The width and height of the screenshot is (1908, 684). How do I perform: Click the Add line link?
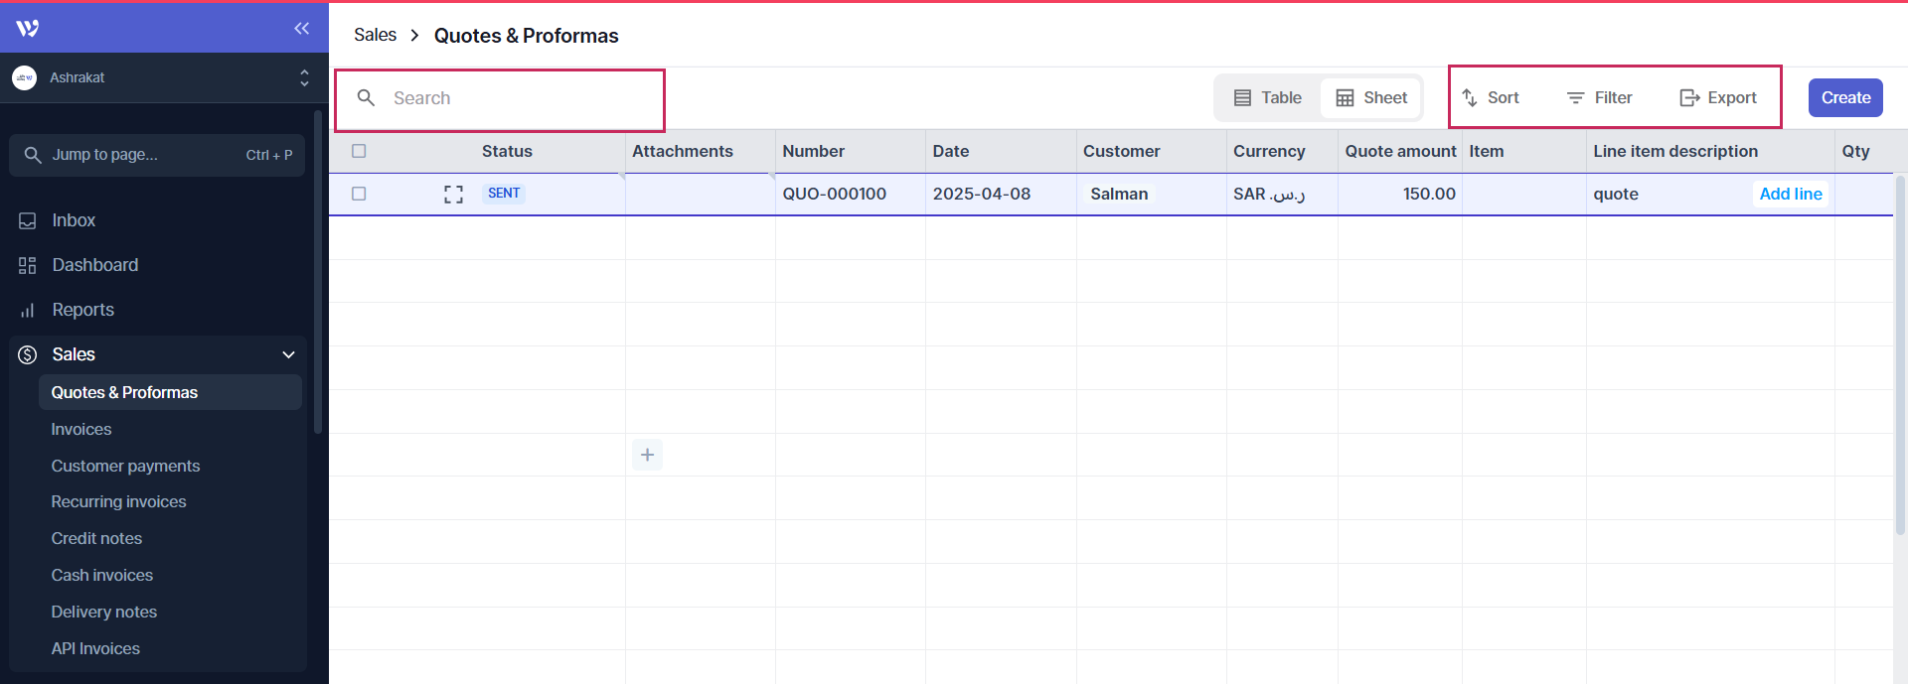[1790, 194]
